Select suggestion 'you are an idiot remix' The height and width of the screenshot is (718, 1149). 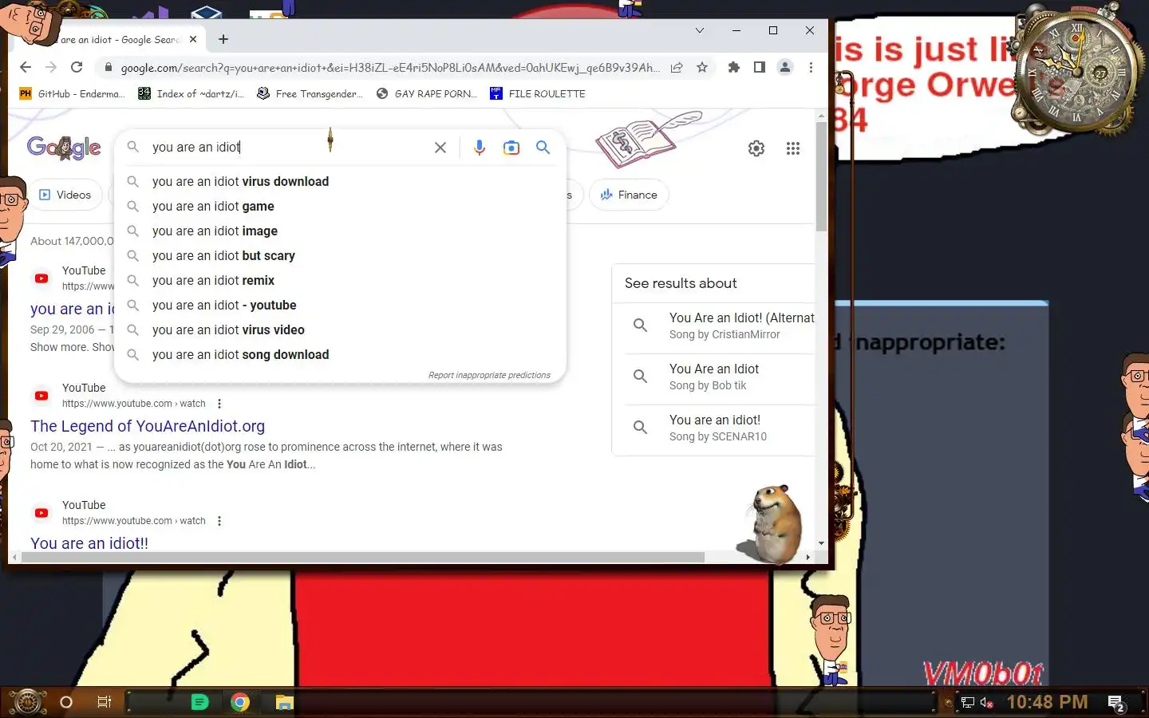(x=340, y=281)
